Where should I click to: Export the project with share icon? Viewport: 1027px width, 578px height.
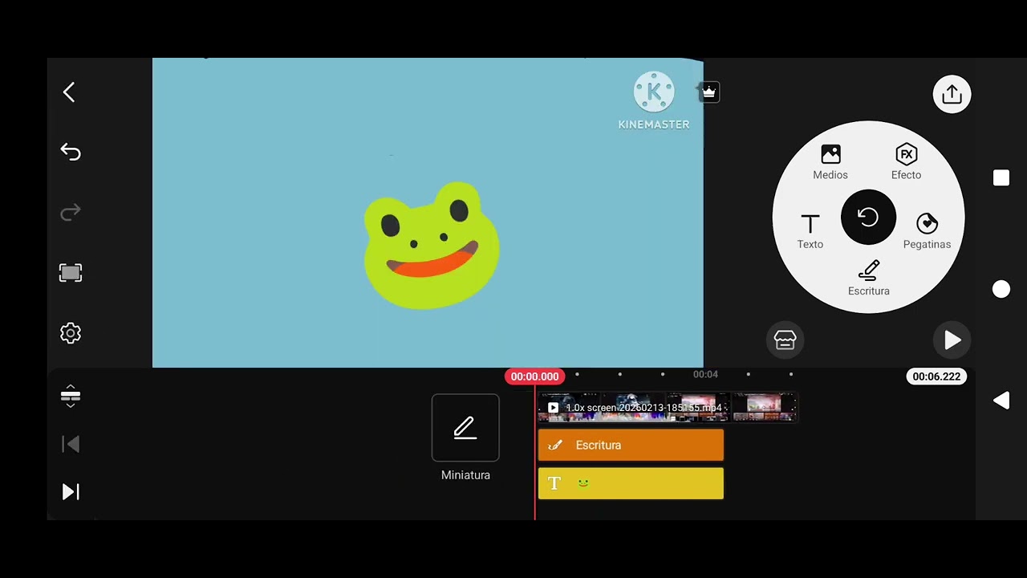click(x=952, y=94)
